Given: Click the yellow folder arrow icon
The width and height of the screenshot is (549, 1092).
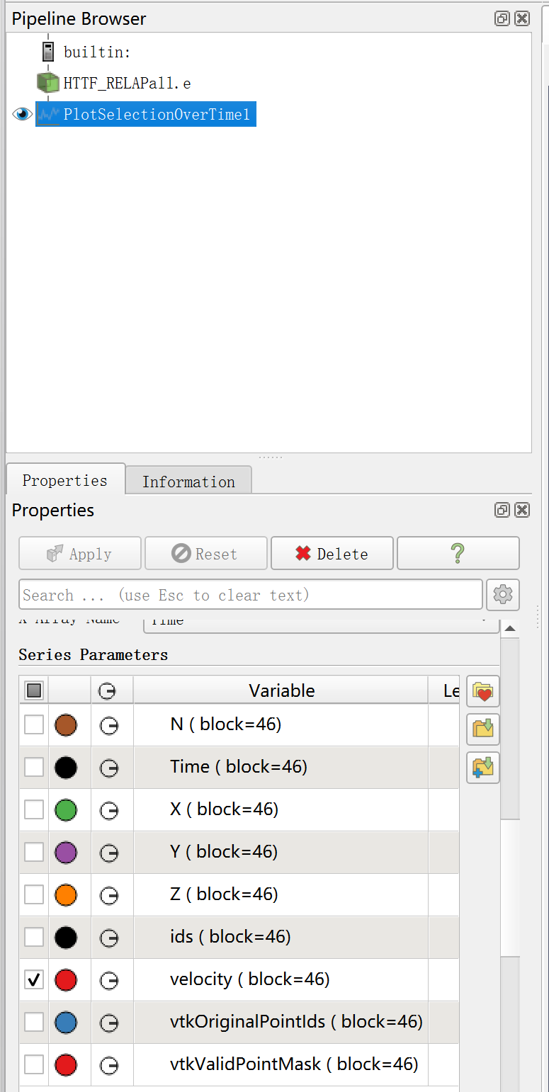Looking at the screenshot, I should 483,729.
